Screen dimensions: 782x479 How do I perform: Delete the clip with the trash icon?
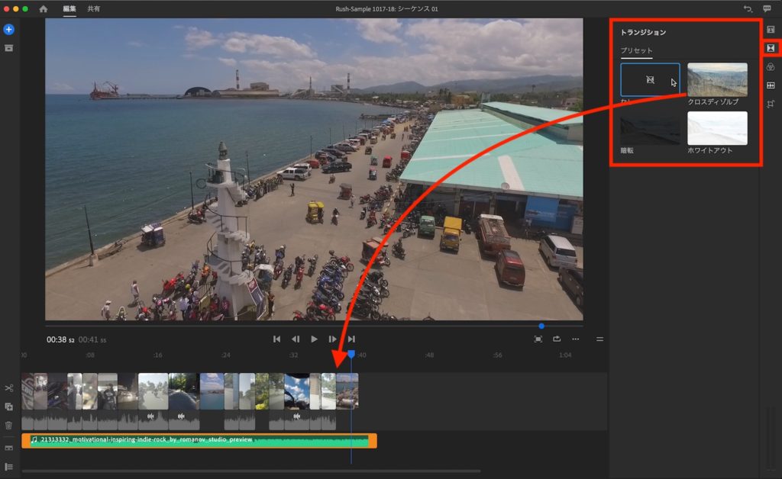[x=8, y=426]
